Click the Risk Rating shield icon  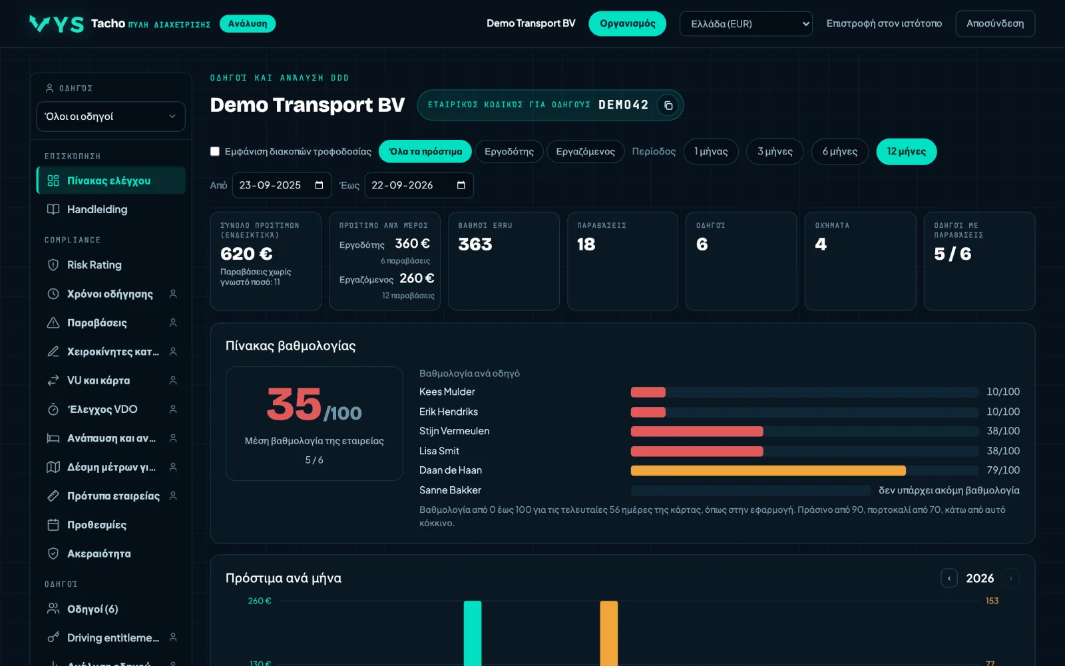(53, 265)
